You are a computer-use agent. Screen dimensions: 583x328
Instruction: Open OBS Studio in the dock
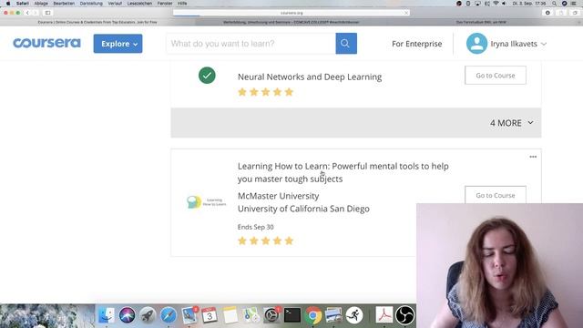pyautogui.click(x=404, y=315)
